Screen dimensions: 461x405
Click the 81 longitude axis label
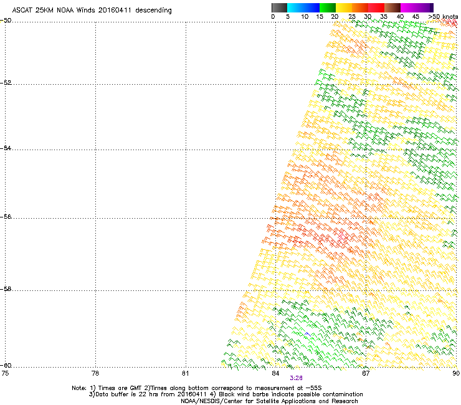pyautogui.click(x=185, y=373)
